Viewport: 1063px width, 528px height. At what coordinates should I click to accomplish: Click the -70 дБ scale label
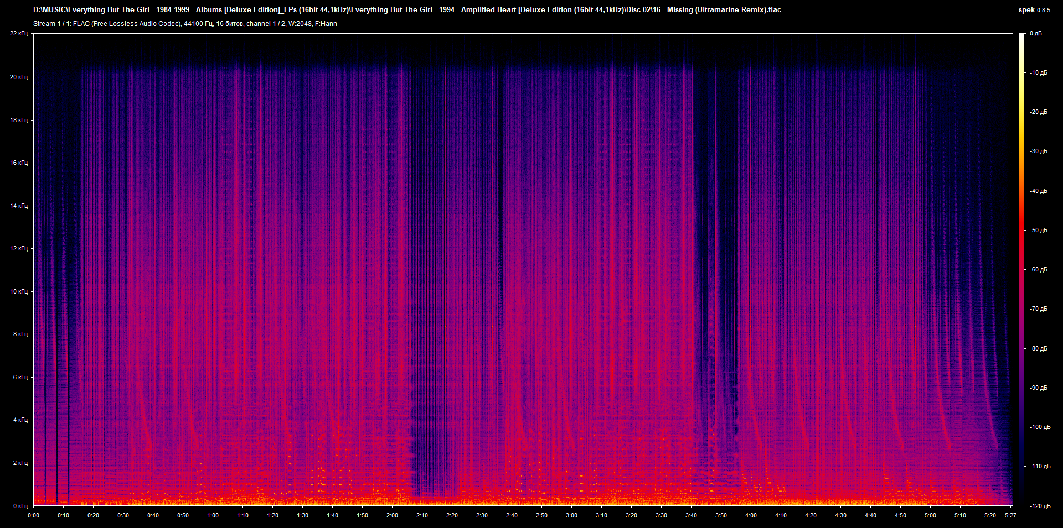[1038, 309]
